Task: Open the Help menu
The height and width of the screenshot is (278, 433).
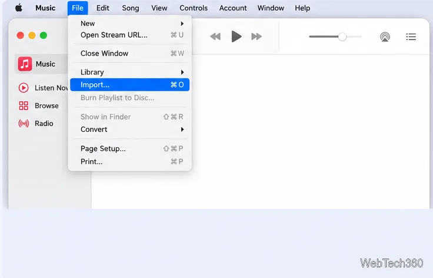Action: point(302,8)
